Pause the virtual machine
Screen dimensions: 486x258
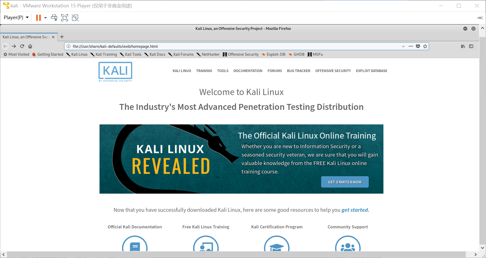pos(38,18)
